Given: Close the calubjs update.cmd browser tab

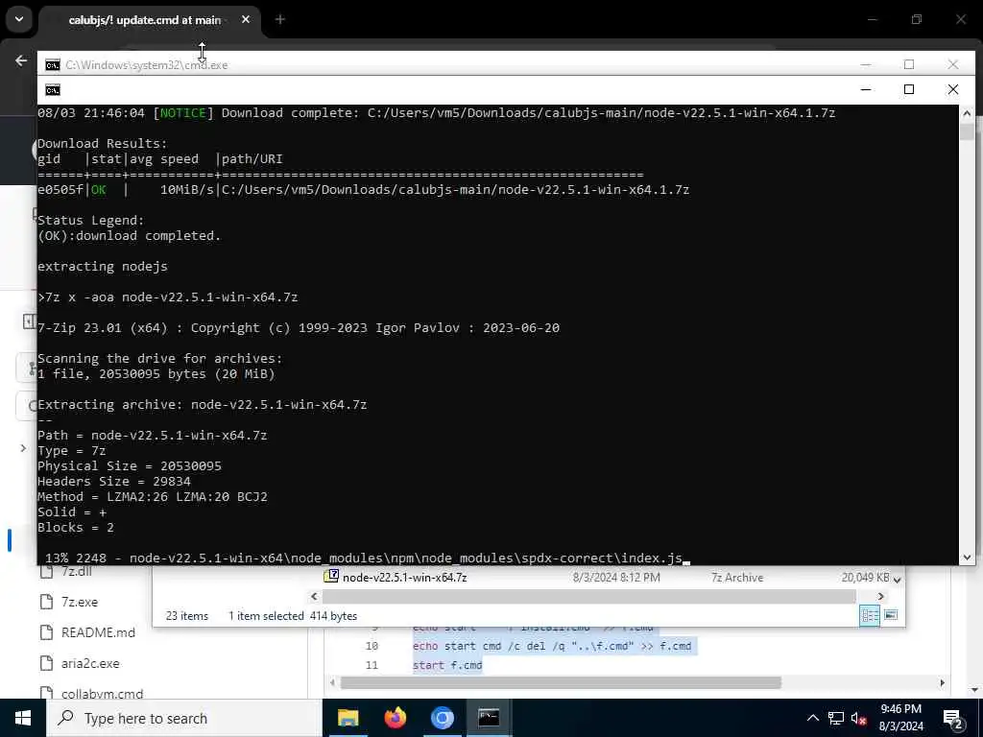Looking at the screenshot, I should (x=246, y=20).
